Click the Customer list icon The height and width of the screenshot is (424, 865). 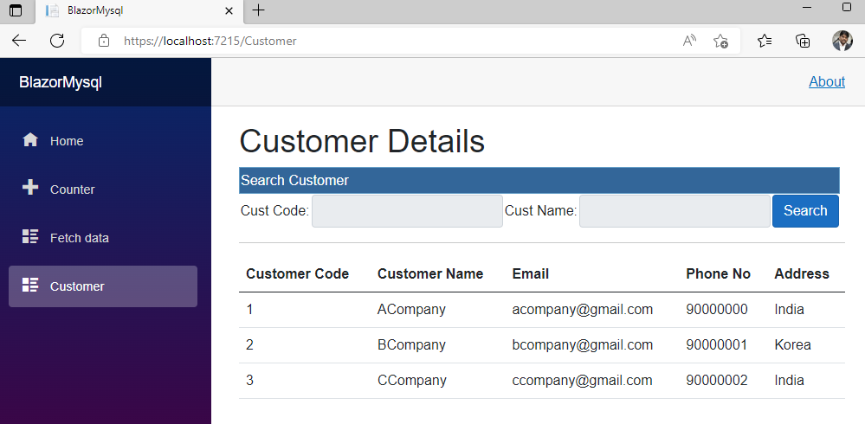coord(30,285)
